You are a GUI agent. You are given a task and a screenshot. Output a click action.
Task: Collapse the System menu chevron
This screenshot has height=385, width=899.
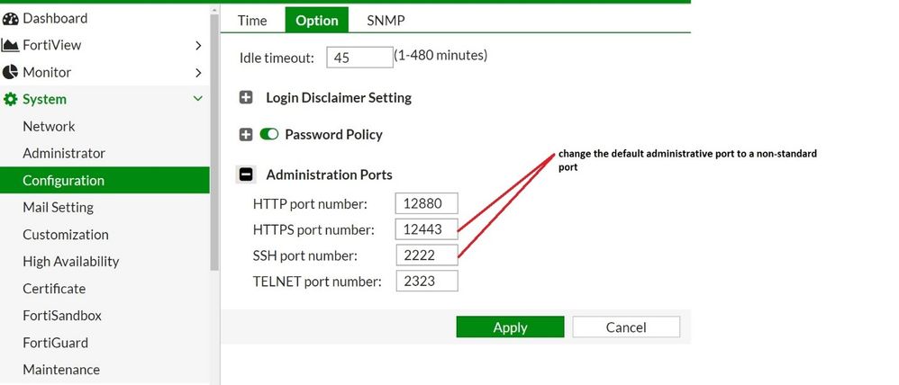pyautogui.click(x=198, y=99)
